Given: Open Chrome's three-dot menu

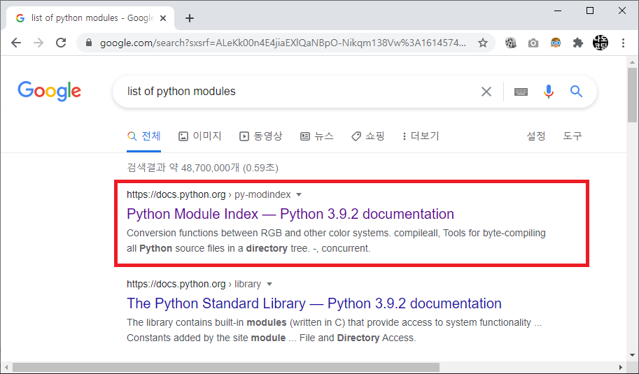Looking at the screenshot, I should coord(623,43).
